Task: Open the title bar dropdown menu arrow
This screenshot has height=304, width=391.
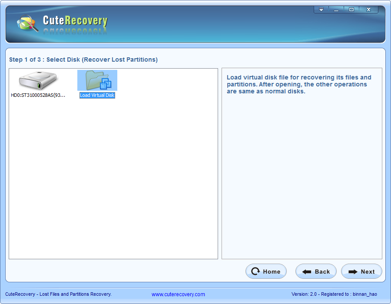Action: [321, 10]
